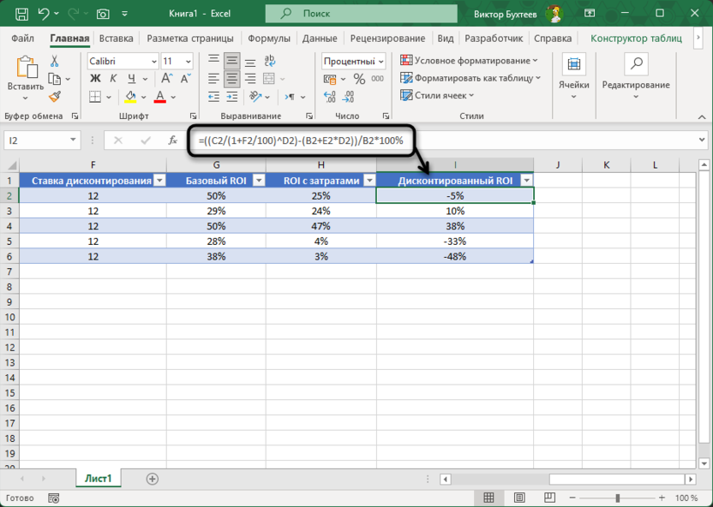The width and height of the screenshot is (713, 507).
Task: Open the Формулы ribbon tab
Action: 269,39
